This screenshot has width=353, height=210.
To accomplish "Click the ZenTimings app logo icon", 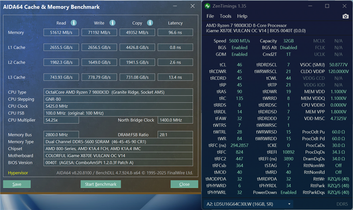I will [207, 6].
